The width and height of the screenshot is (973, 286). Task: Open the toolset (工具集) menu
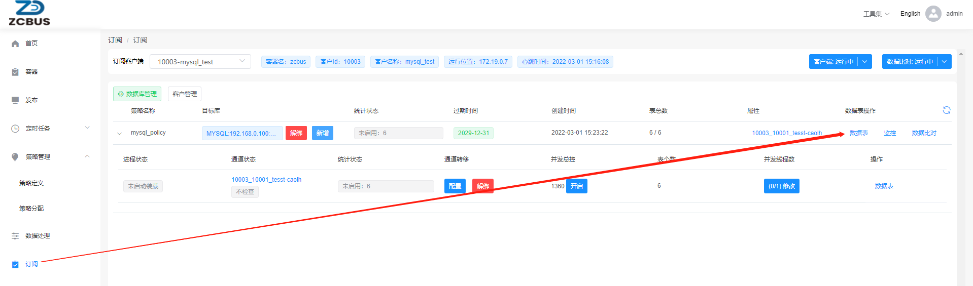click(876, 14)
